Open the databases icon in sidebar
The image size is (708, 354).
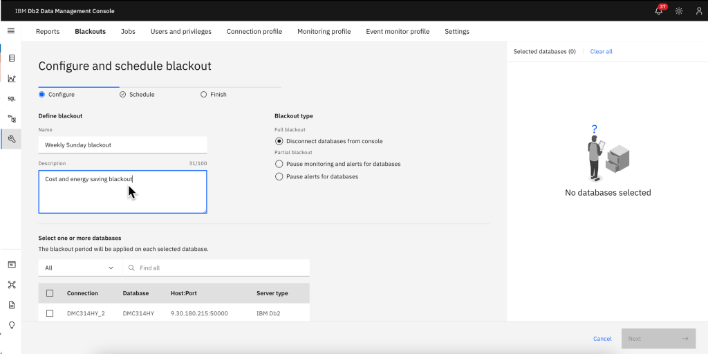[x=12, y=58]
